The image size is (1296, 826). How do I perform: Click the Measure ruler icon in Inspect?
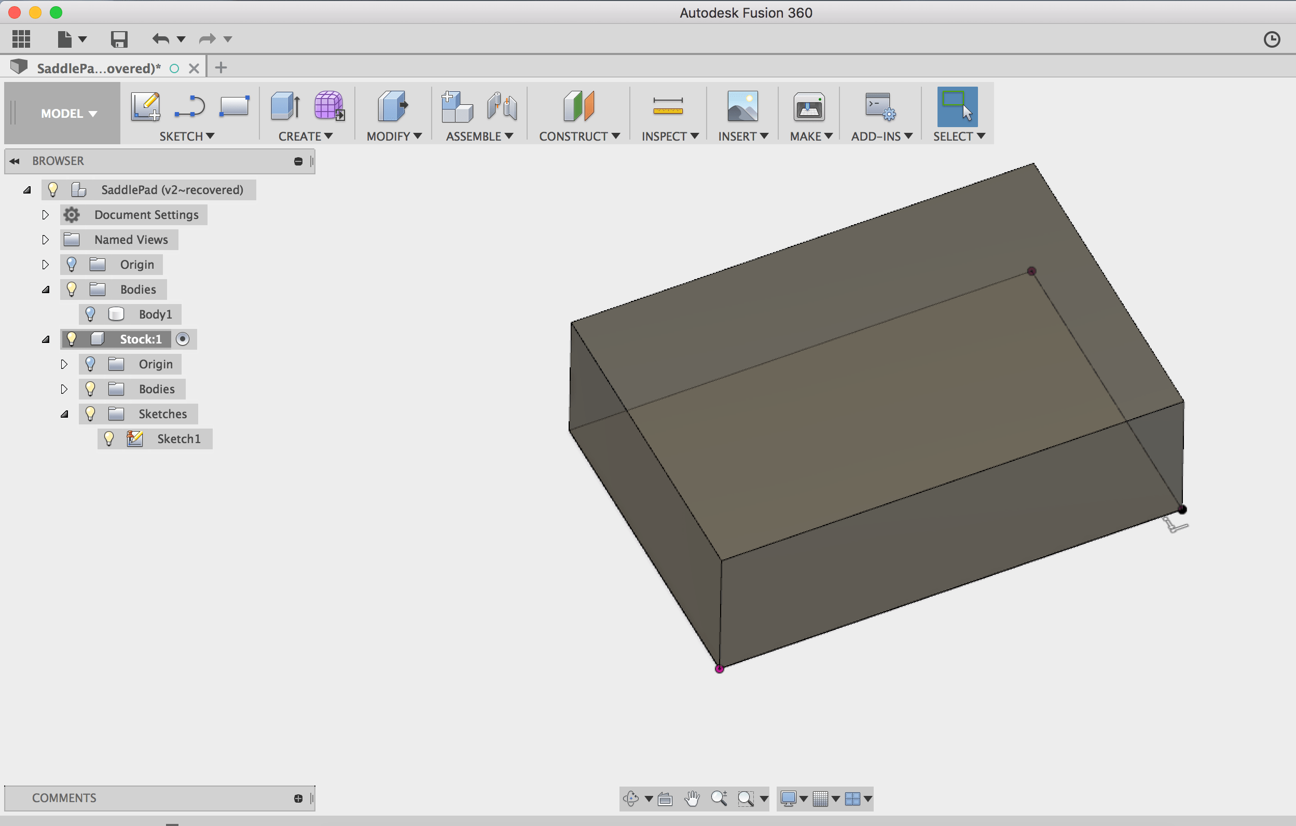tap(667, 106)
